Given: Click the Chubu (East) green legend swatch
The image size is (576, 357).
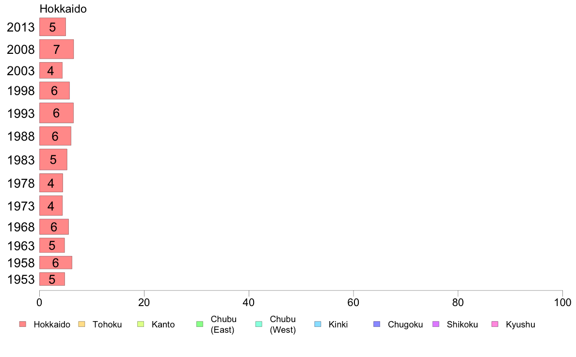Looking at the screenshot, I should [200, 324].
